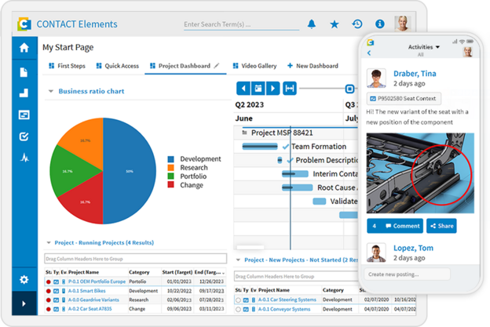Open the seat component image
Screen dimensions: 490x327
pos(420,173)
